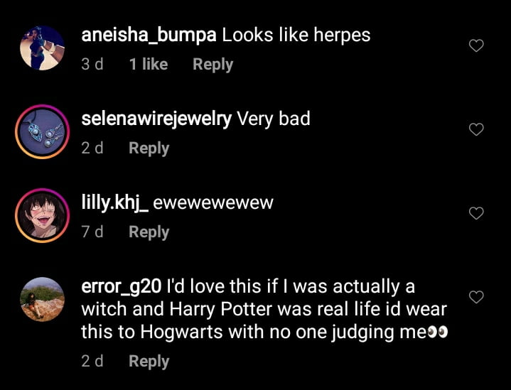Screen dimensions: 511x390
Task: Click the "3 d" timestamp on first comment
Action: (x=92, y=64)
